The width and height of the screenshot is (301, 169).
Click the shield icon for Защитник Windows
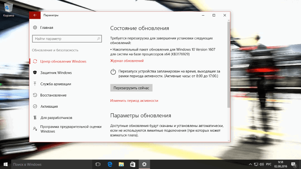35,72
